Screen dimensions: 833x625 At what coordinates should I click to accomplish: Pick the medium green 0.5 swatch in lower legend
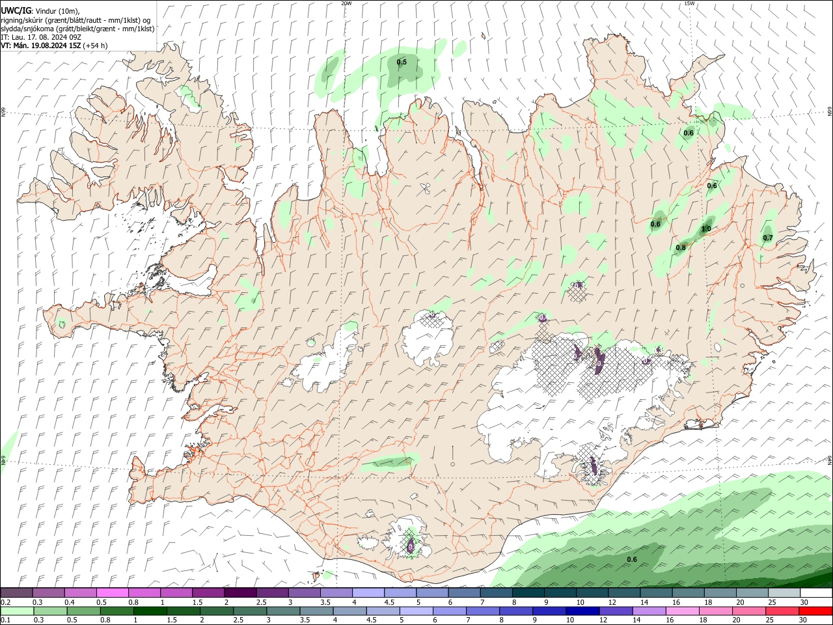[x=83, y=611]
